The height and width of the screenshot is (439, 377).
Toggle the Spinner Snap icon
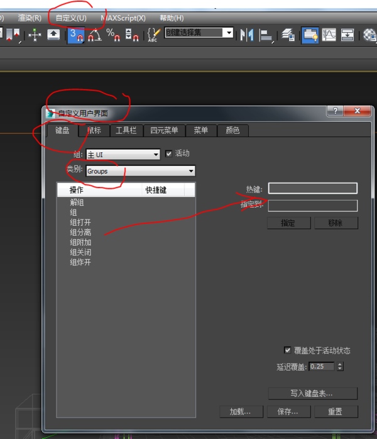[132, 35]
